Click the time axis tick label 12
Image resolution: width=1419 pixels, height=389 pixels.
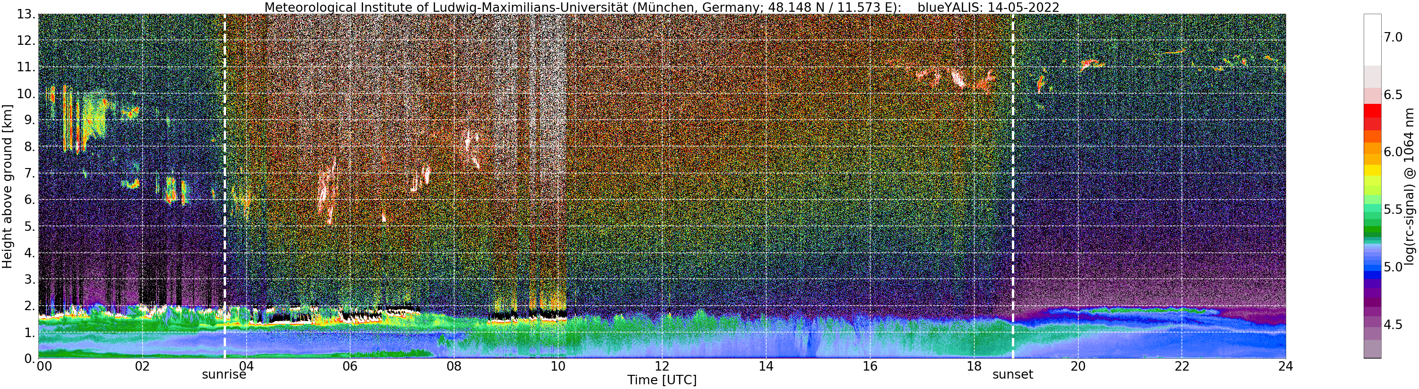662,367
